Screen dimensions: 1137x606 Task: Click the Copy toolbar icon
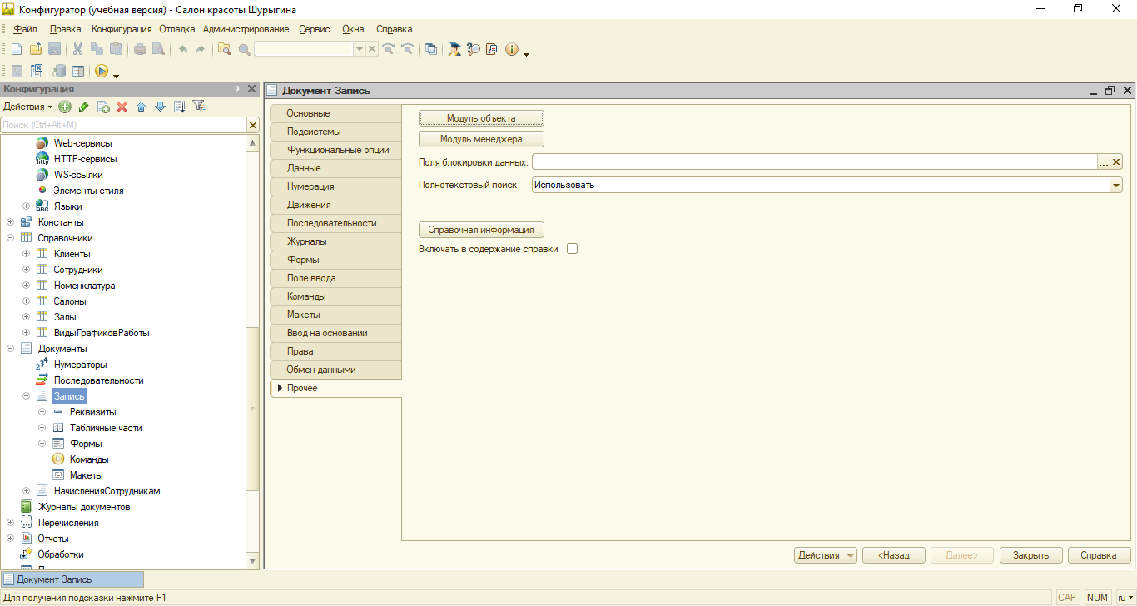97,49
